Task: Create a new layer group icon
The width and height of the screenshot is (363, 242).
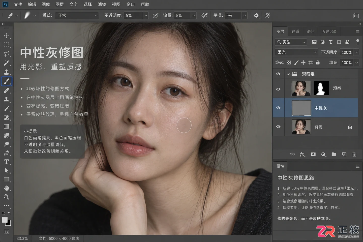Action: (x=334, y=154)
